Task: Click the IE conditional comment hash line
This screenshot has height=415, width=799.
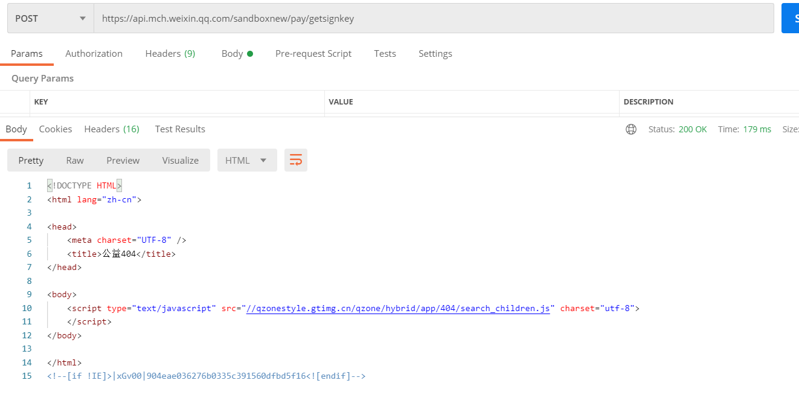Action: (207, 376)
